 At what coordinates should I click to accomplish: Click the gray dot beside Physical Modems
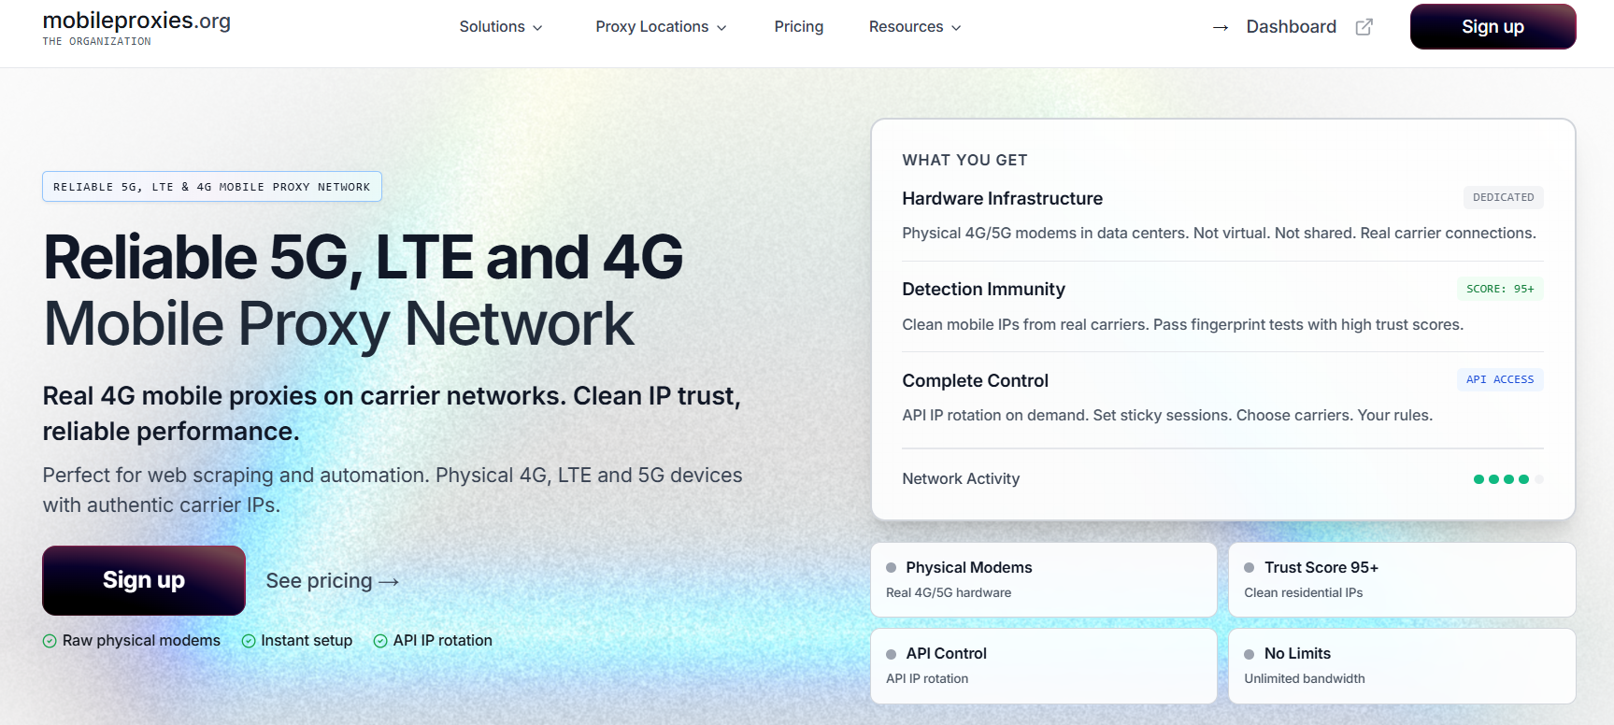point(891,568)
